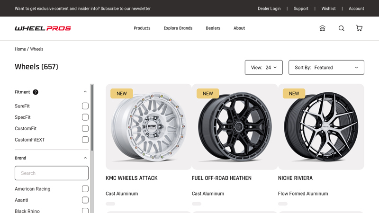Viewport: 379px width, 213px height.
Task: Open the KMC Wheels Attack wheel image
Action: [149, 127]
